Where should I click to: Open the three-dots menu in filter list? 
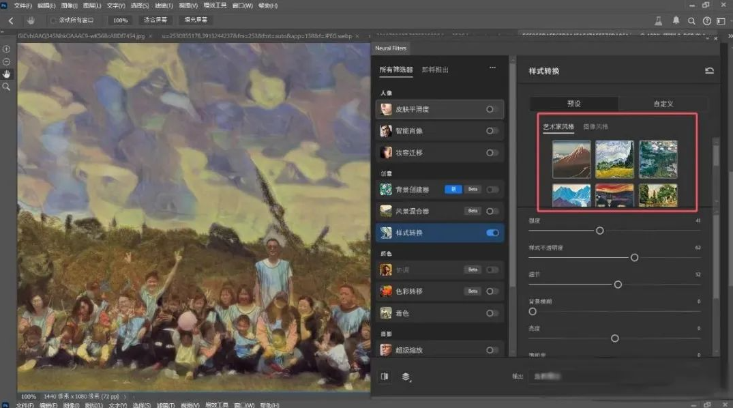[x=492, y=69]
